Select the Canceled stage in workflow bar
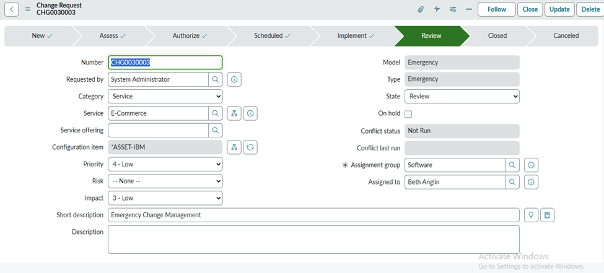This screenshot has width=604, height=273. pyautogui.click(x=566, y=36)
